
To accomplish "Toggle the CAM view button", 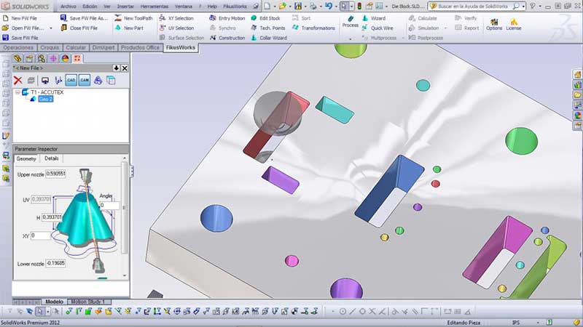I will coord(85,80).
